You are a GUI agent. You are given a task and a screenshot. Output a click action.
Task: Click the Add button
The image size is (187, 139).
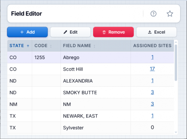tap(27, 32)
